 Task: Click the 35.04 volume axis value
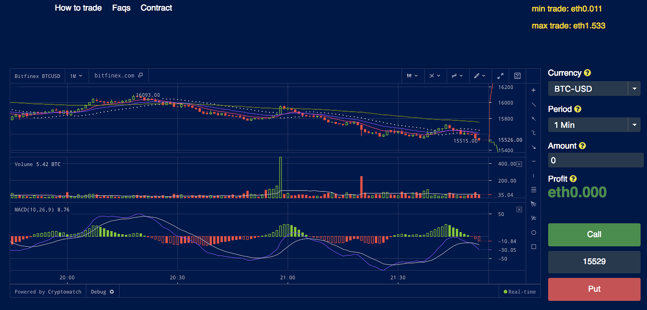pyautogui.click(x=507, y=195)
